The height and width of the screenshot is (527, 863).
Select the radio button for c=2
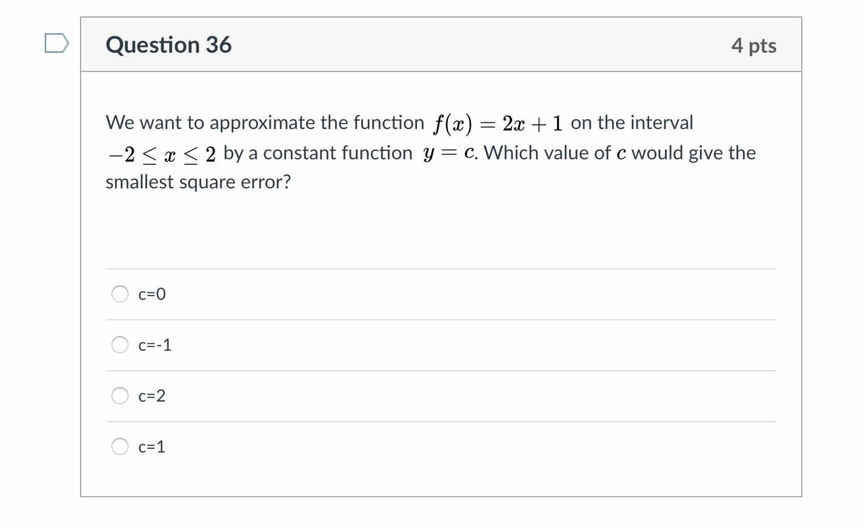click(x=120, y=396)
